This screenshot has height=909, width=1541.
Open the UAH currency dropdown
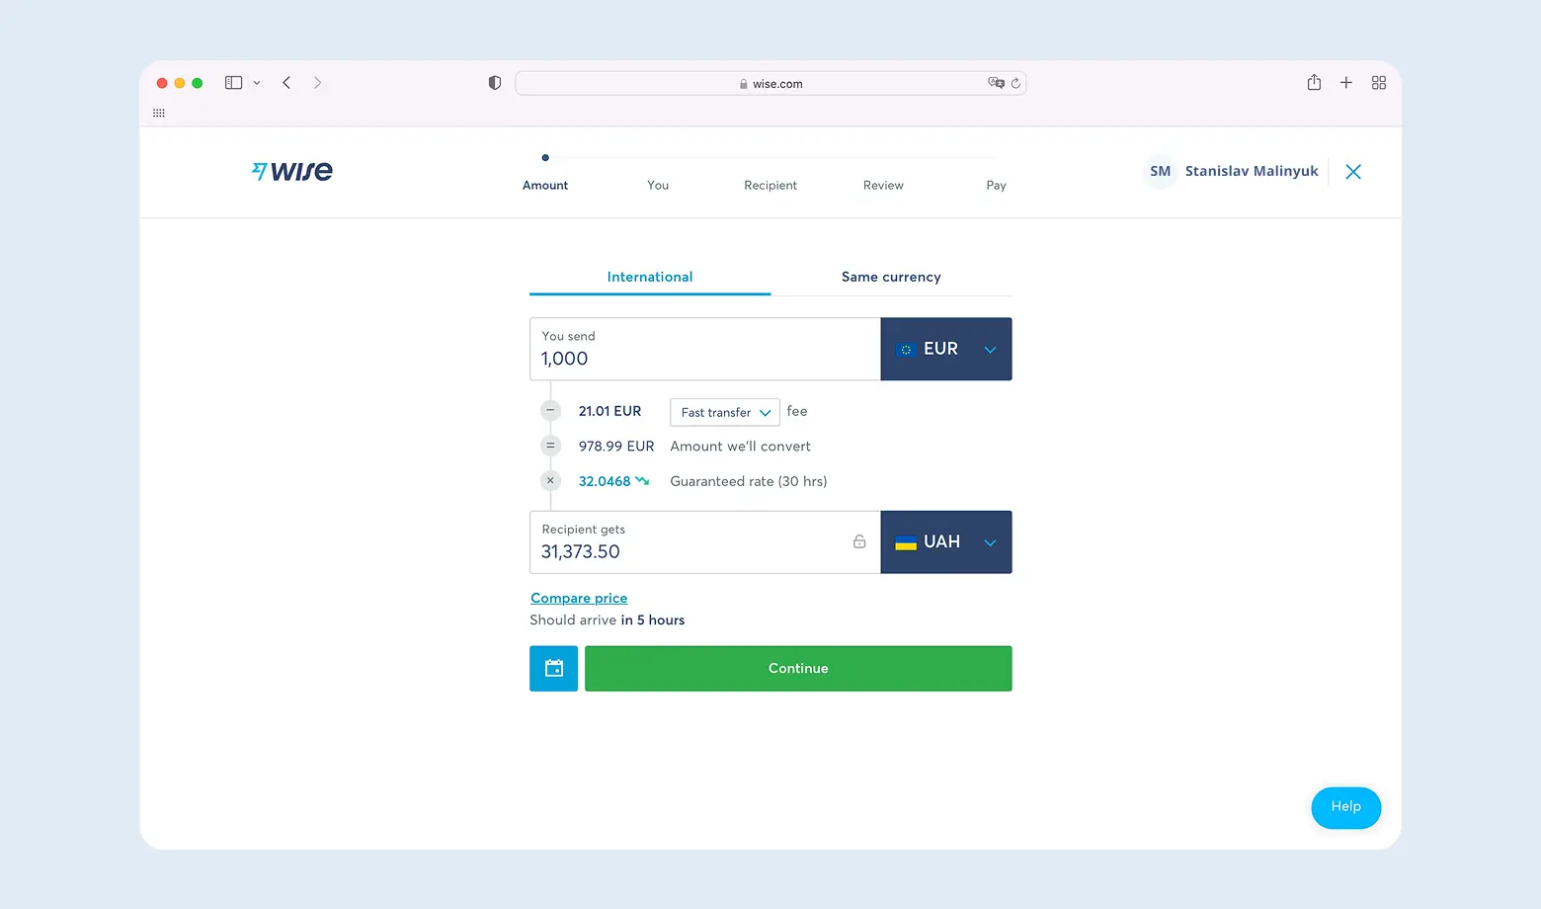pyautogui.click(x=989, y=541)
